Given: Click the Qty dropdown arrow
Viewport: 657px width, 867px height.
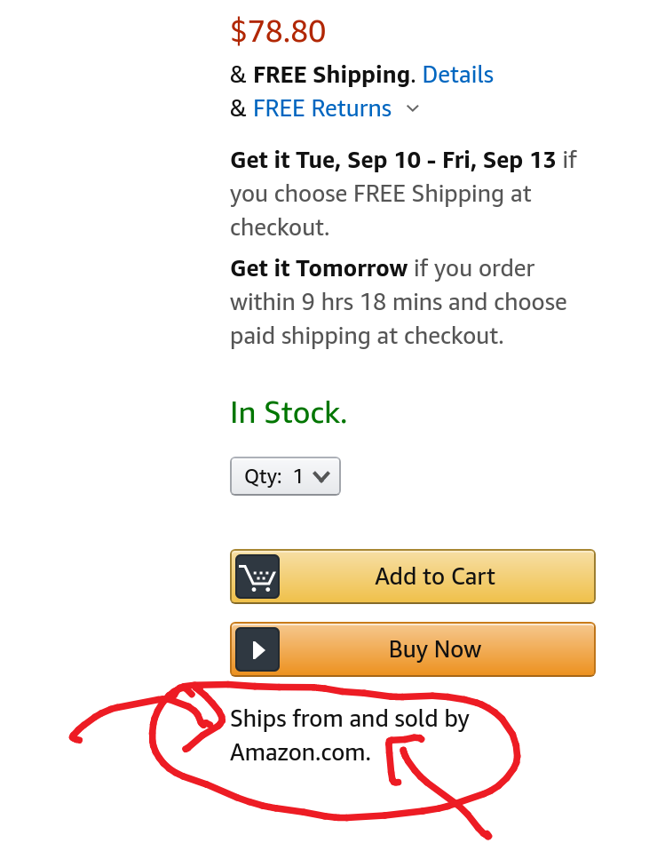Looking at the screenshot, I should 321,477.
